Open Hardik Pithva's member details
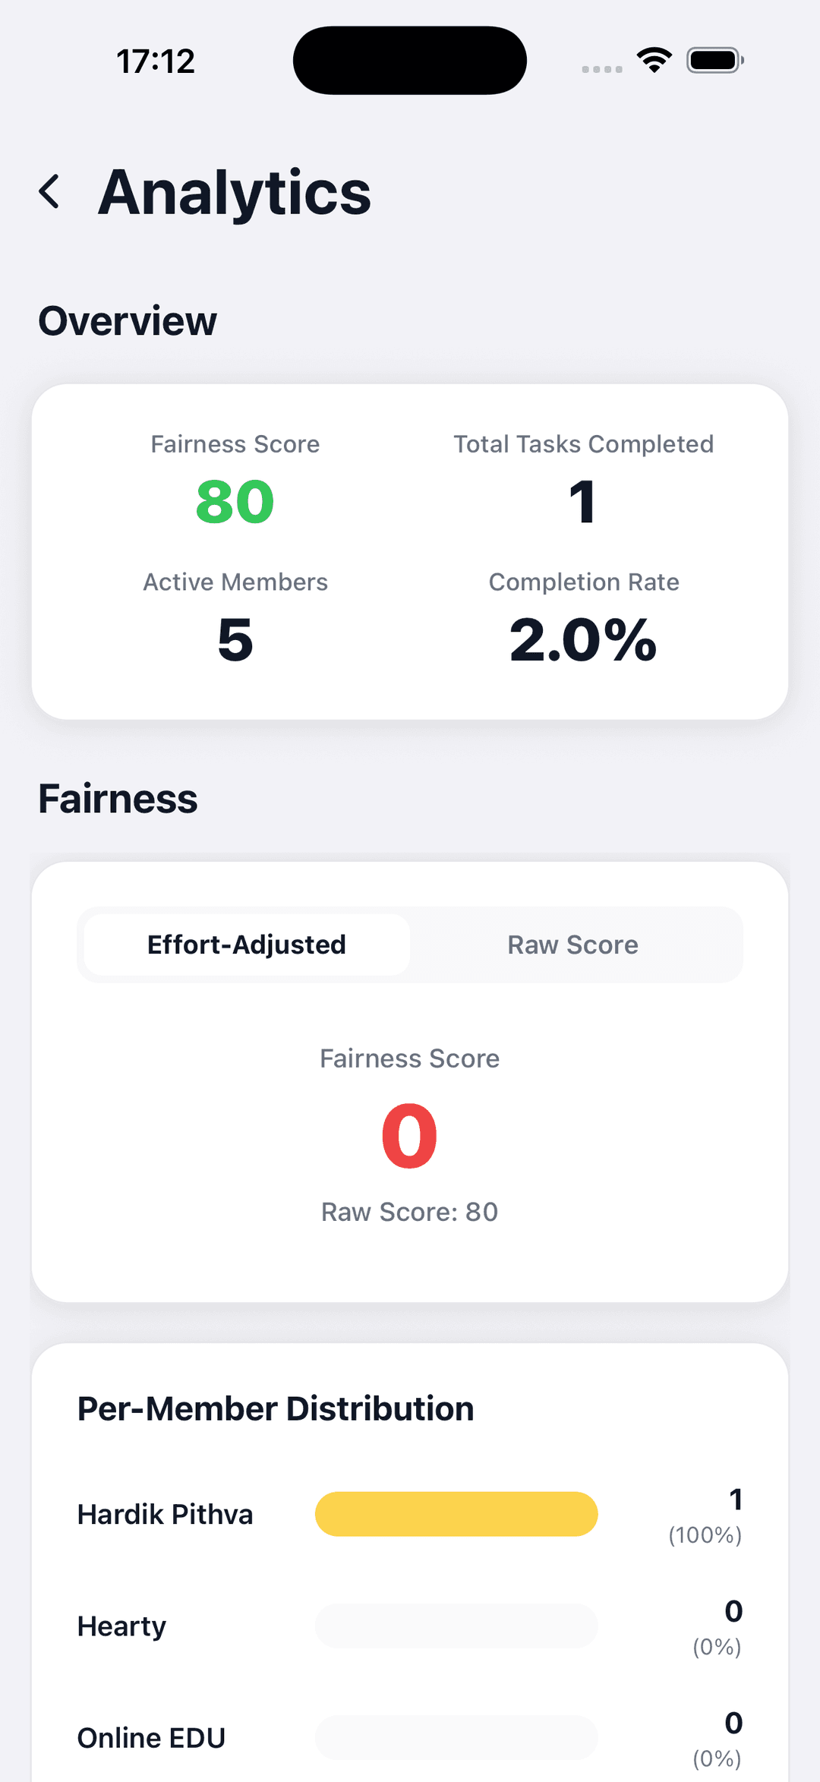Image resolution: width=820 pixels, height=1782 pixels. point(165,1513)
